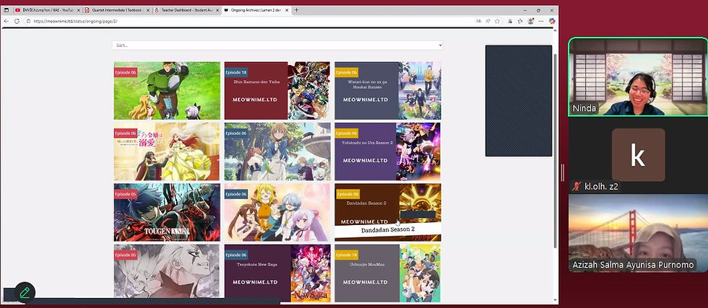Open Yofukashi no Uta Season 2 card
The height and width of the screenshot is (308, 708).
[388, 151]
